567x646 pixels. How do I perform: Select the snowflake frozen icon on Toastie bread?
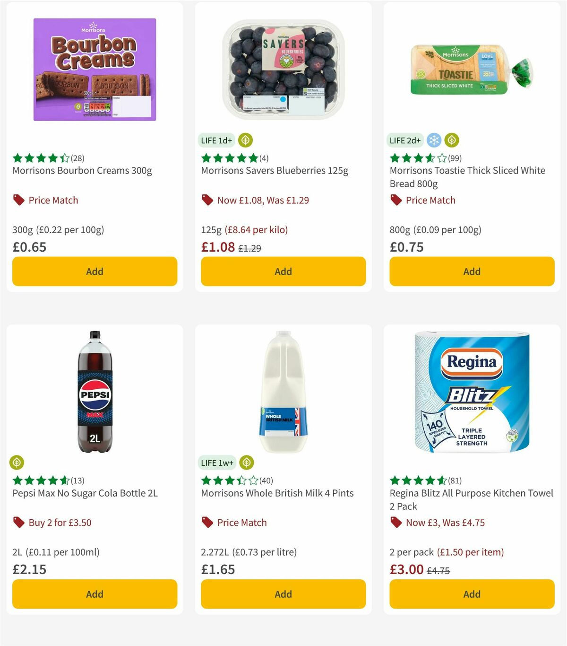point(434,140)
